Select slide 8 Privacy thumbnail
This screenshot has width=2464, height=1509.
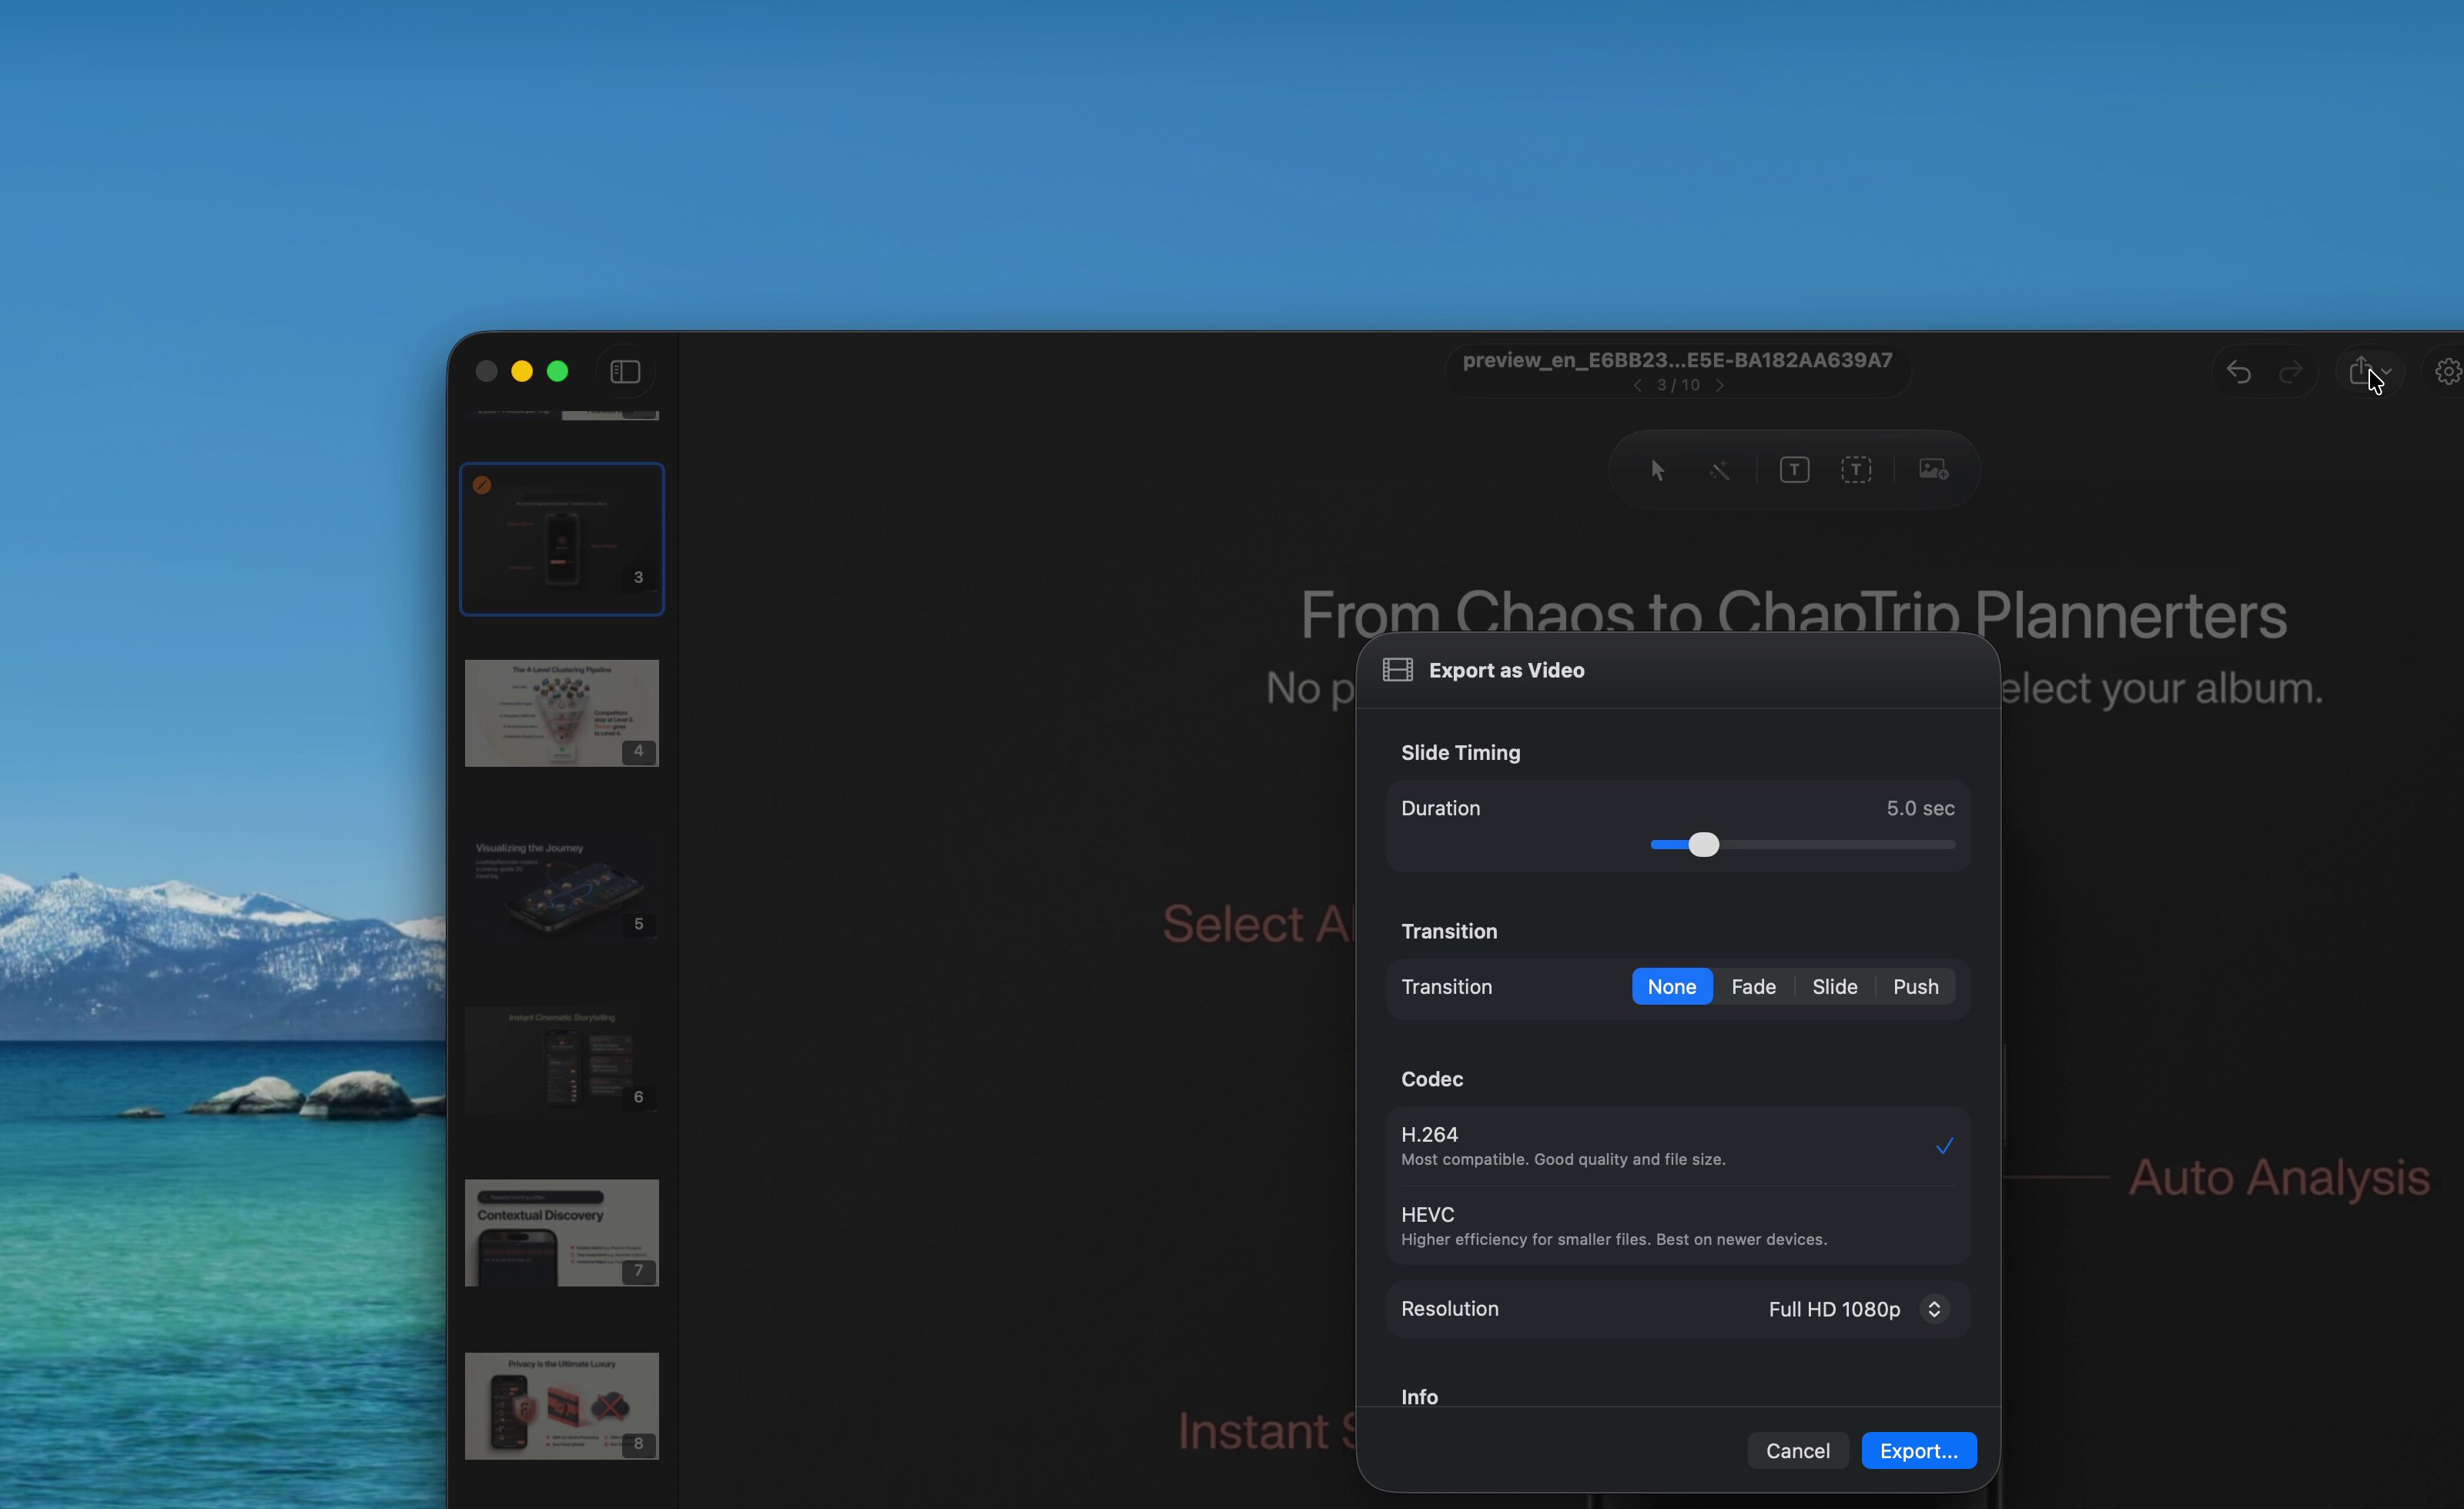coord(561,1406)
